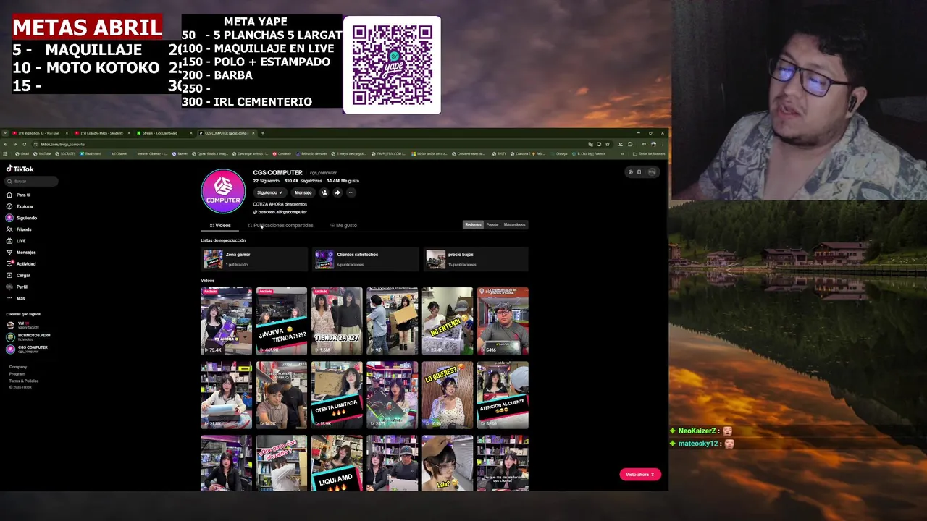Open Mensajes in sidebar

click(22, 253)
